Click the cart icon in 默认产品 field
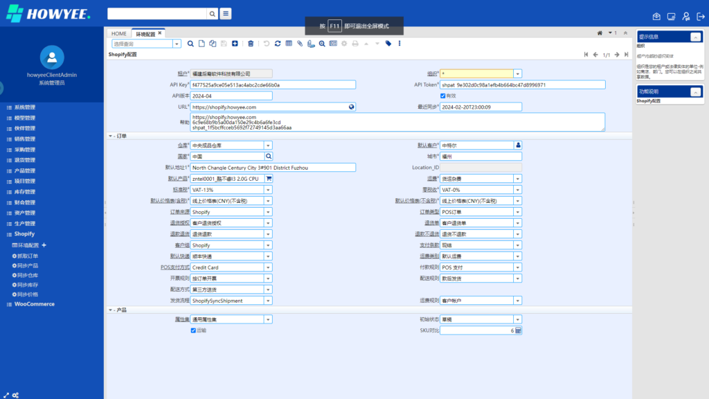Image resolution: width=709 pixels, height=399 pixels. pos(269,179)
